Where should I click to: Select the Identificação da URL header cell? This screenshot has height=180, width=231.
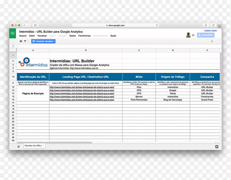point(33,77)
